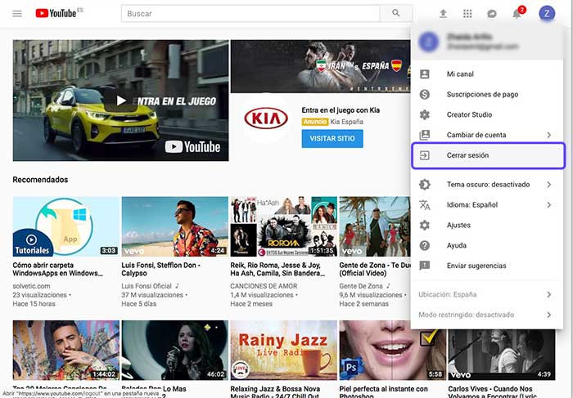573x398 pixels.
Task: Open CANCIONES DE AMOR channel
Action: coord(264,286)
